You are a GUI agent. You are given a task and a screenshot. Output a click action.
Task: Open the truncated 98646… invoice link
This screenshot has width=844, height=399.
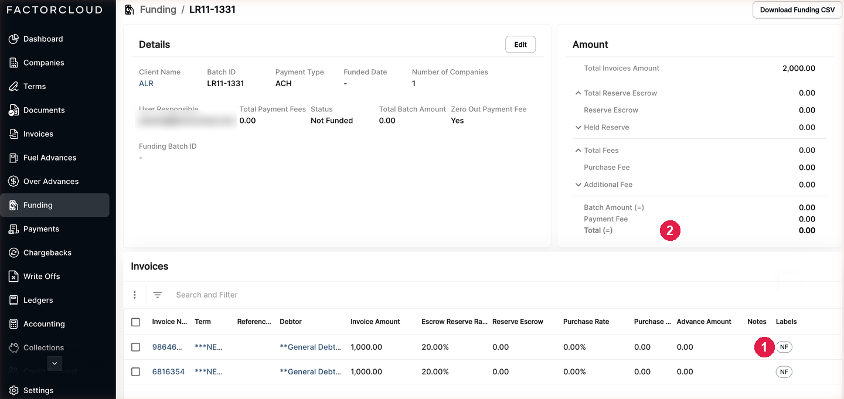click(x=168, y=347)
